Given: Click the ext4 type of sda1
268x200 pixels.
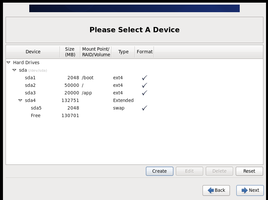Looking at the screenshot, I should pos(118,78).
